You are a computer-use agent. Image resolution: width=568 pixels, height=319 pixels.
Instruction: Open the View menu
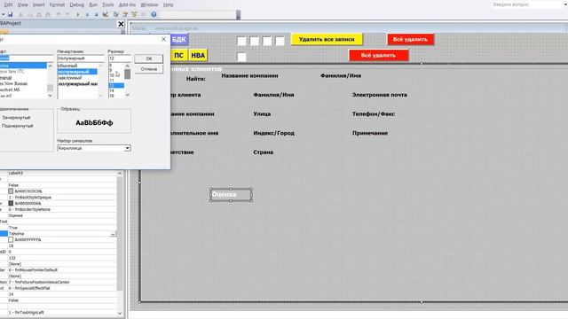[23, 4]
